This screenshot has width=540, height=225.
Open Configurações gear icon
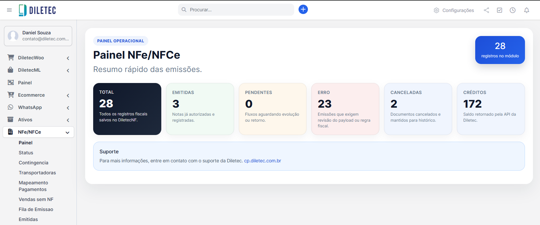[x=436, y=10]
